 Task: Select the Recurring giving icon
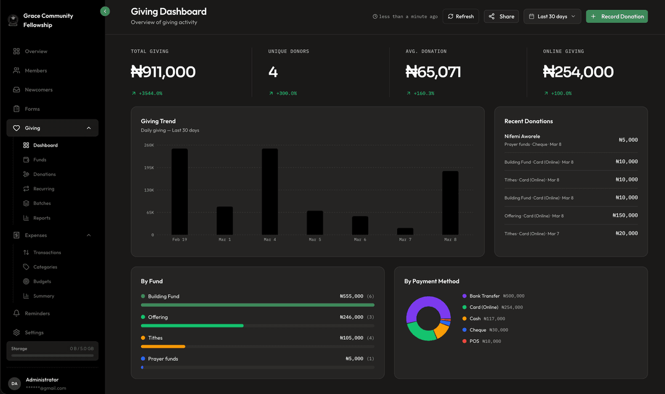point(25,188)
